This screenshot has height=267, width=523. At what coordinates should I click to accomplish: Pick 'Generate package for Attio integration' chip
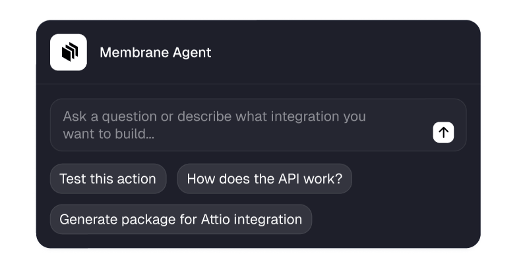tap(181, 219)
